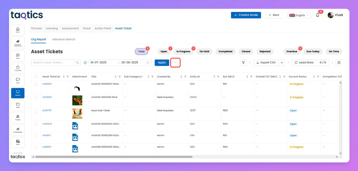358x171 pixels.
Task: Click the notification bell icon
Action: pyautogui.click(x=317, y=15)
